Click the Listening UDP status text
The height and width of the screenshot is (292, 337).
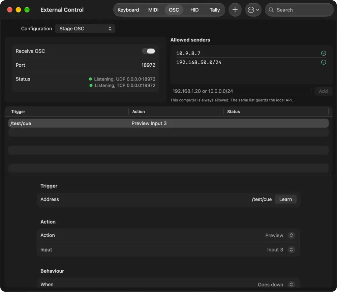[124, 79]
